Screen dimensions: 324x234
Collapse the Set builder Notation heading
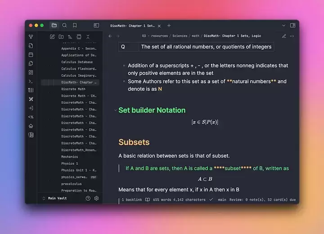pos(115,110)
